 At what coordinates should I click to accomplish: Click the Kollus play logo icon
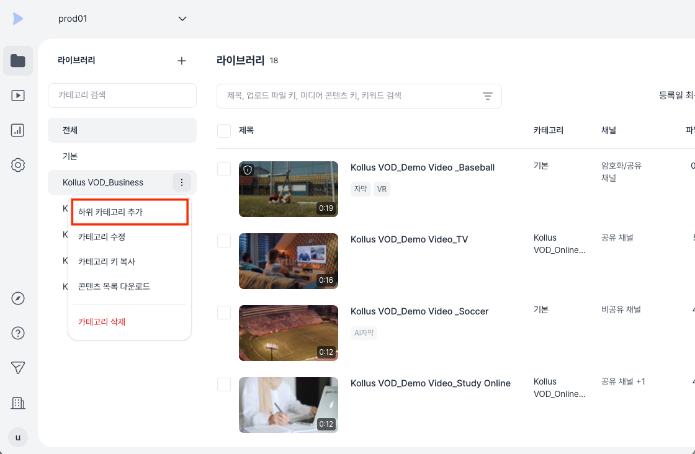(x=18, y=19)
